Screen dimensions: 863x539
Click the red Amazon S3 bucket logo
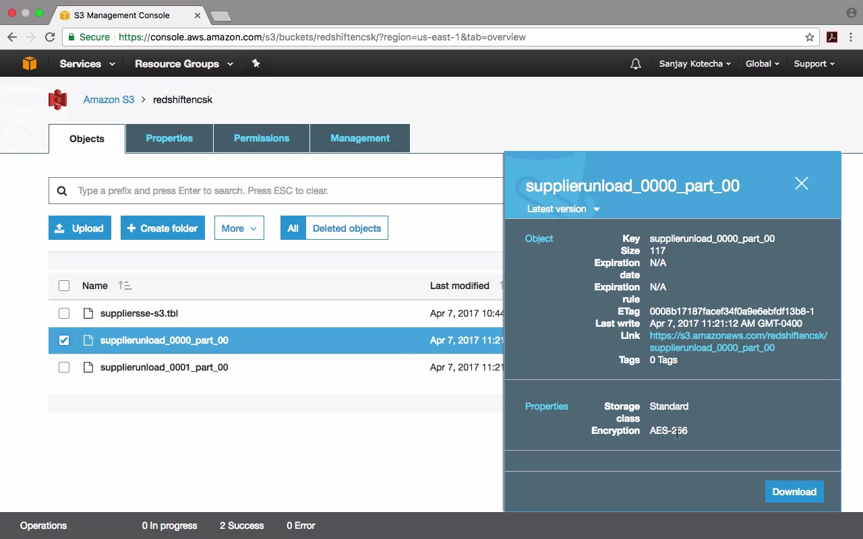(58, 100)
